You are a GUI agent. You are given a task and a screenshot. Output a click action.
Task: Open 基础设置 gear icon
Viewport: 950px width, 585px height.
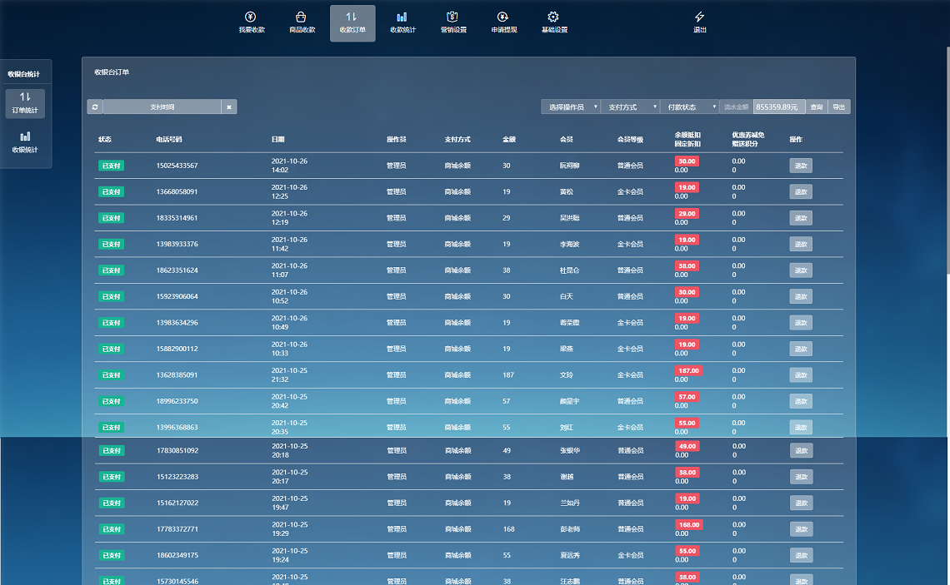(554, 22)
